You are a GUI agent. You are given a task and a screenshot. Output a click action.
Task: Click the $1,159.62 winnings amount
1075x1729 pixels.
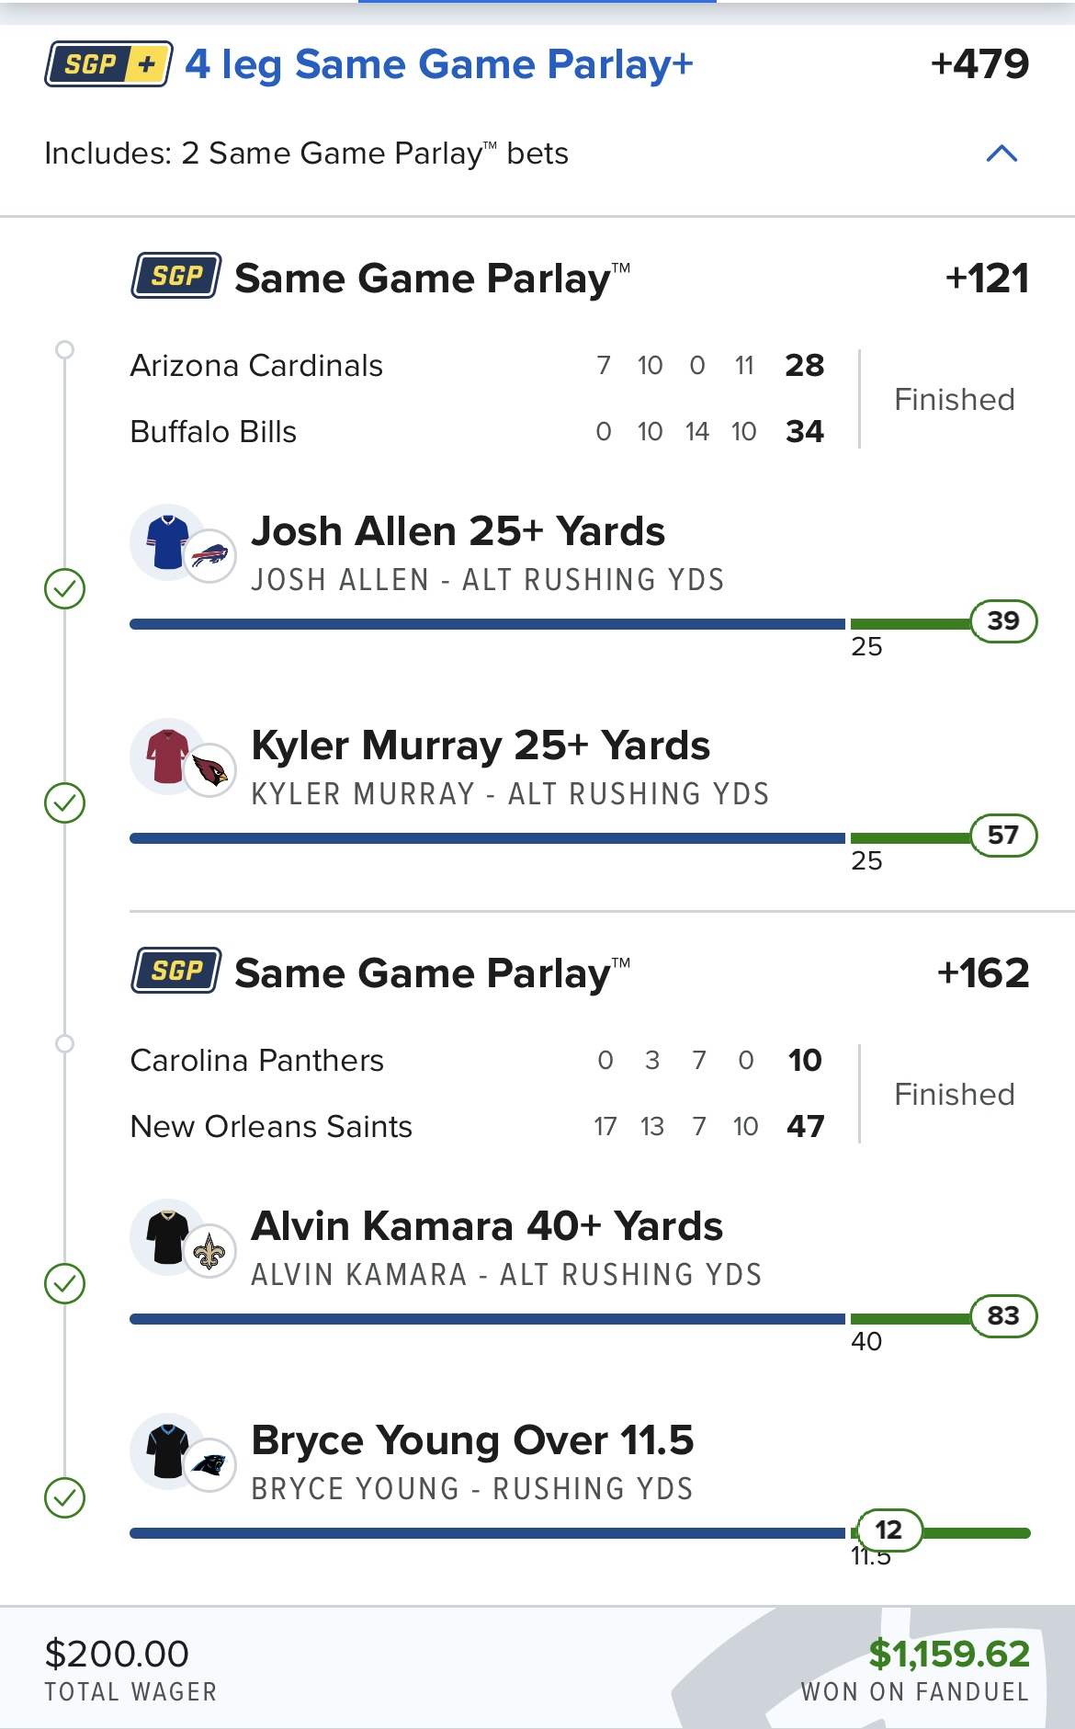coord(948,1655)
